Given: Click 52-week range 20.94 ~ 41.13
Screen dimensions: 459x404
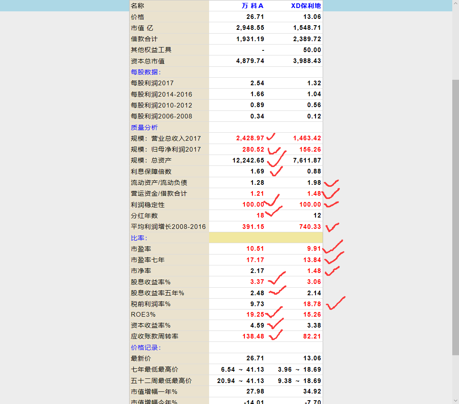Looking at the screenshot, I should pos(241,381).
